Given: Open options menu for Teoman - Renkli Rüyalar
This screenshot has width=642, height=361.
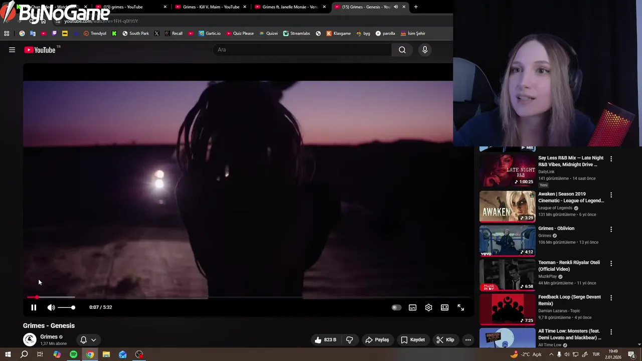Looking at the screenshot, I should tap(611, 263).
